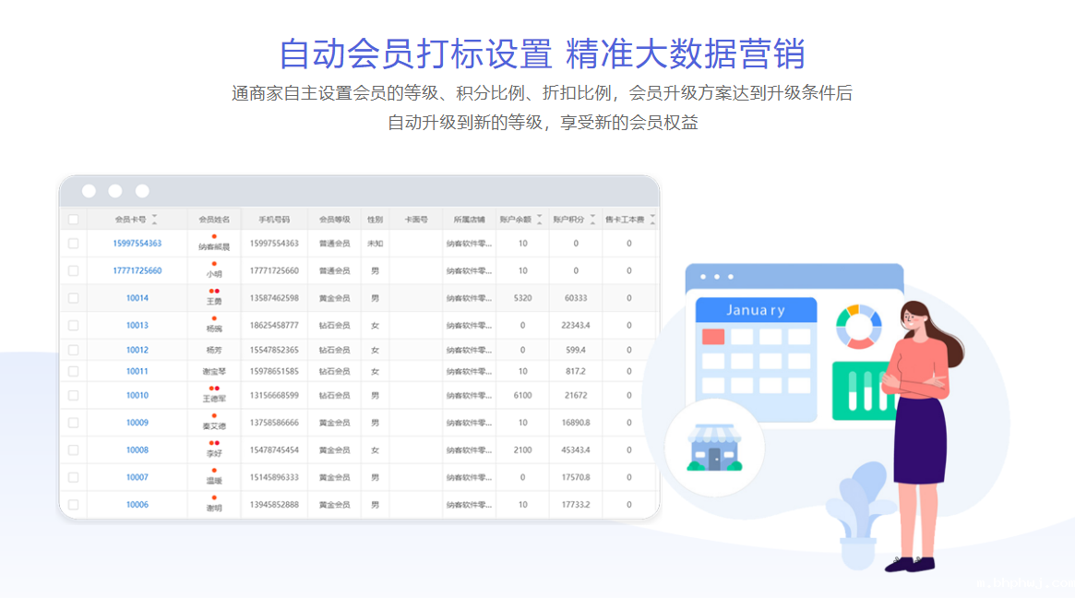This screenshot has width=1075, height=598.
Task: Select phone number 15478745454
Action: click(x=274, y=450)
